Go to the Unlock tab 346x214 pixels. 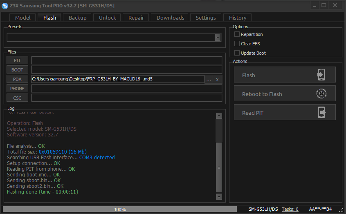pos(107,18)
